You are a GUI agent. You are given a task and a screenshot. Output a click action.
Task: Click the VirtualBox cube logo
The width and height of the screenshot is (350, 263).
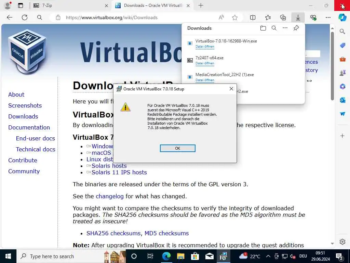[x=27, y=51]
